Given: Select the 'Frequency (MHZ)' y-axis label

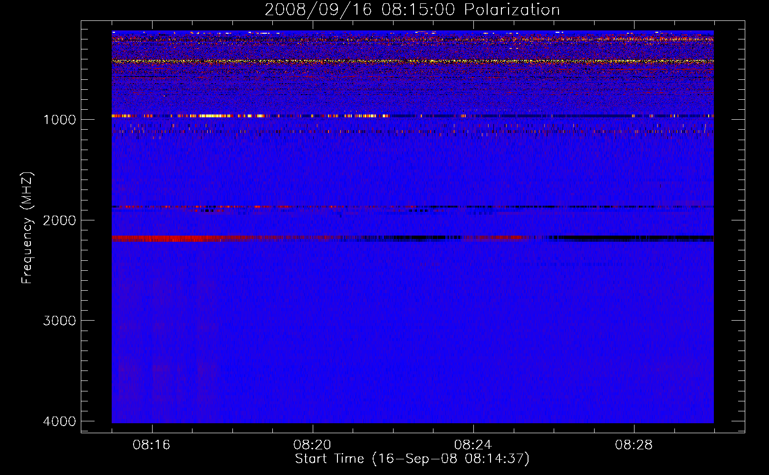Looking at the screenshot, I should click(27, 228).
